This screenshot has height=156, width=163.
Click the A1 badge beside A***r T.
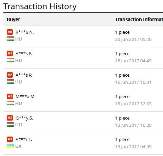point(10,139)
